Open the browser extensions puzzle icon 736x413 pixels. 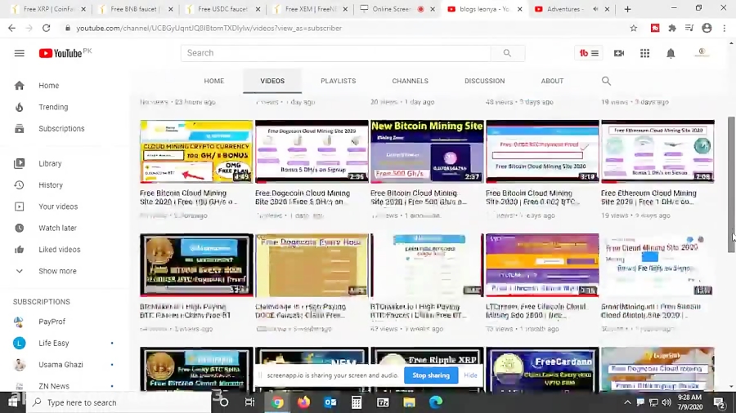[x=672, y=28]
